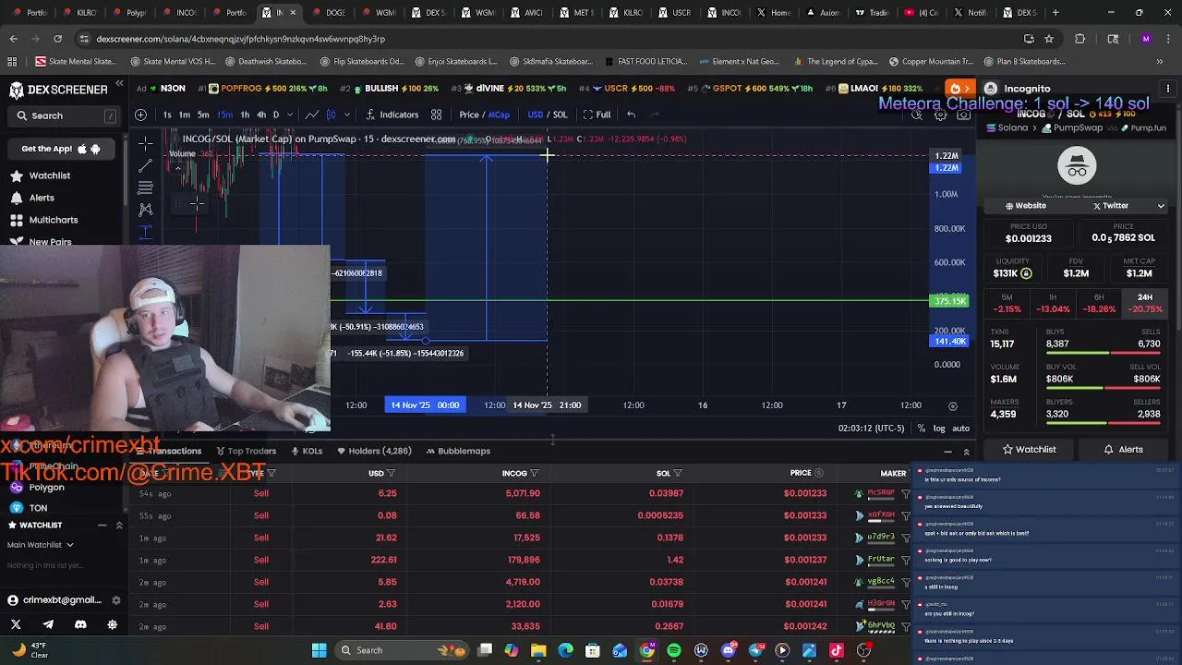Switch chart denomination to USD
Screen dimensions: 1182x665
(x=536, y=115)
